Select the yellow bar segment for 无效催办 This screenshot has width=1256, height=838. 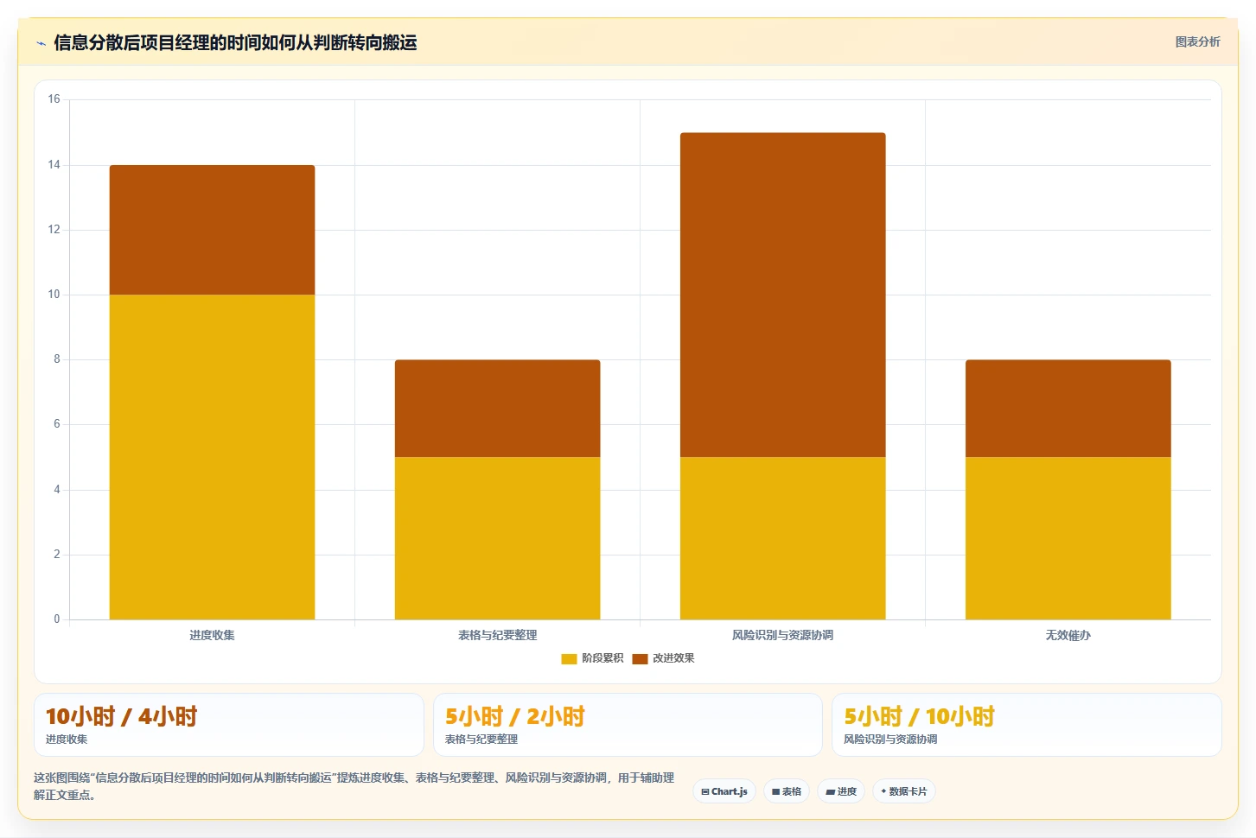(1068, 538)
